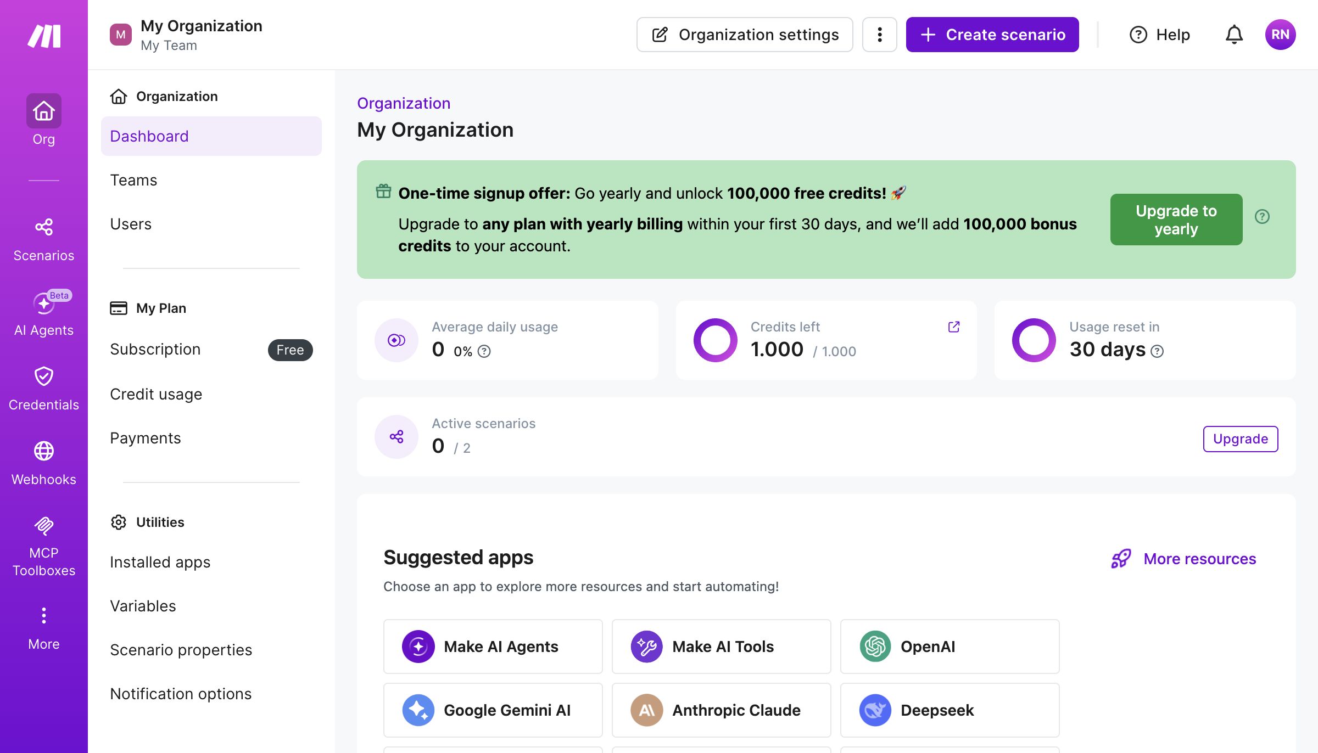Click the Free plan badge
The height and width of the screenshot is (753, 1318).
tap(290, 350)
